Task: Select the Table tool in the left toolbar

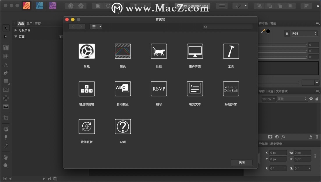Action: [x=6, y=56]
